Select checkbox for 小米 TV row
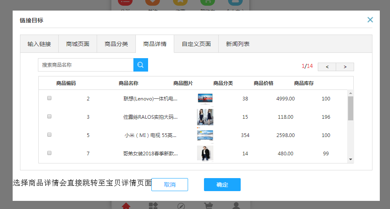The width and height of the screenshot is (390, 209). click(x=49, y=135)
